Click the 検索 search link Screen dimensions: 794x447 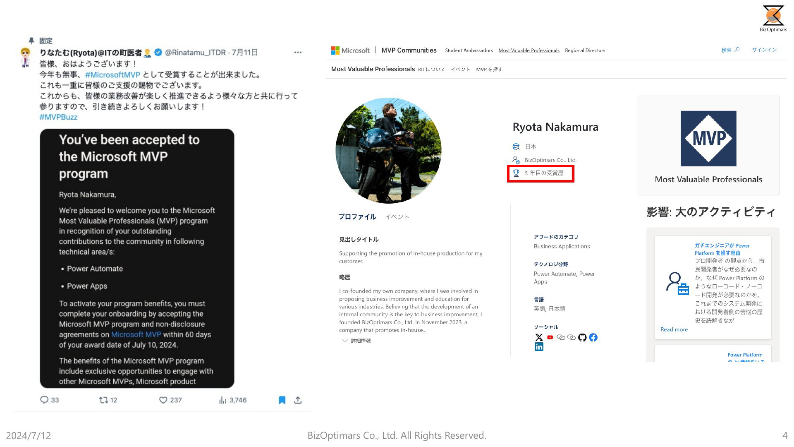(726, 50)
